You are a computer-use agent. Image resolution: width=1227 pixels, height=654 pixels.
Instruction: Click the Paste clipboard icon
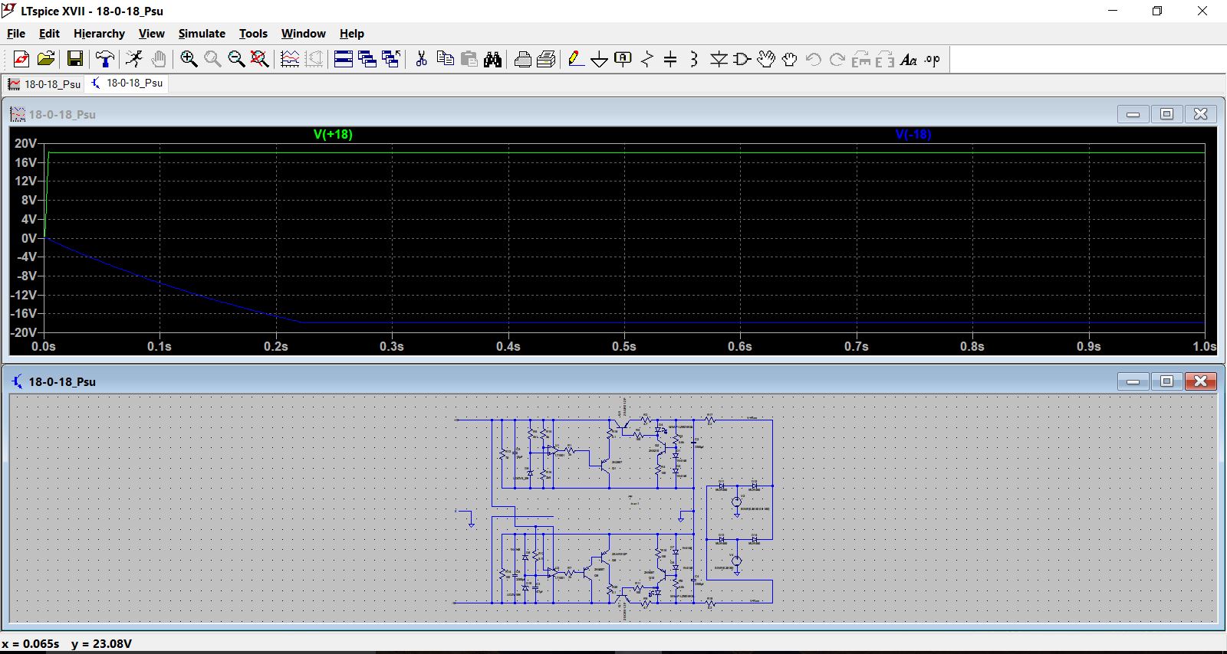[x=469, y=59]
